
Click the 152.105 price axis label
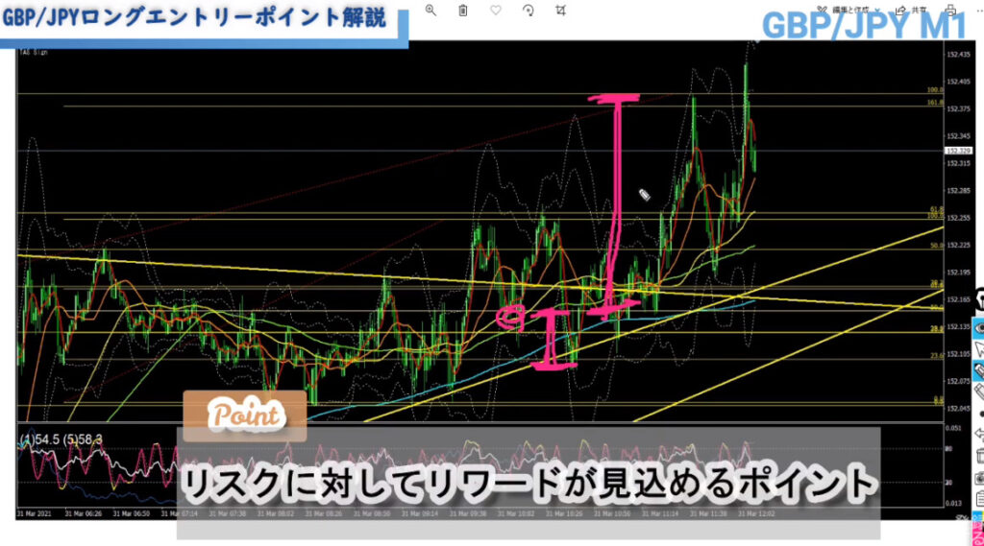point(958,354)
